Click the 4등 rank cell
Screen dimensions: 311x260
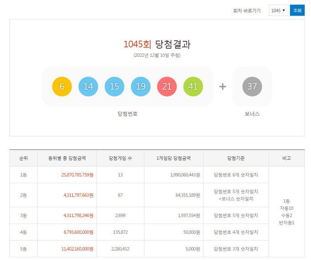pyautogui.click(x=24, y=232)
